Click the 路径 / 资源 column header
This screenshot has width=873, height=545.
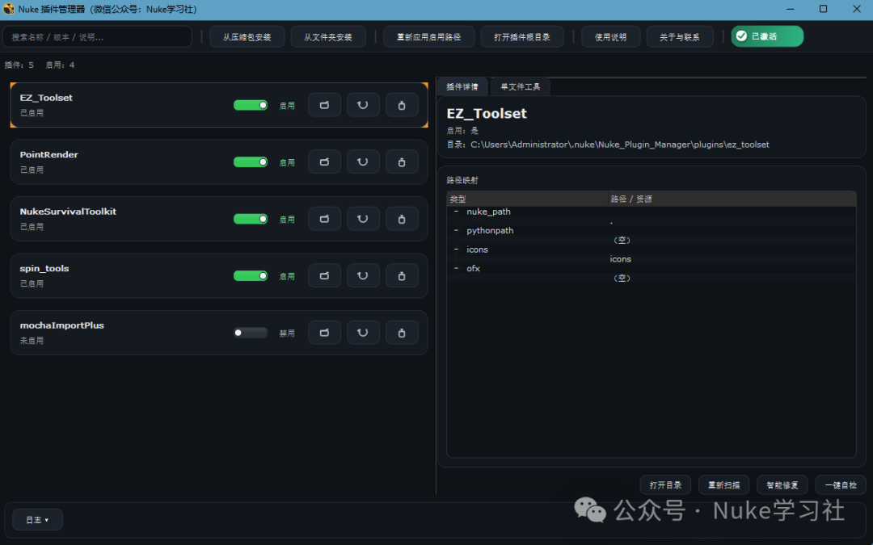(x=732, y=199)
